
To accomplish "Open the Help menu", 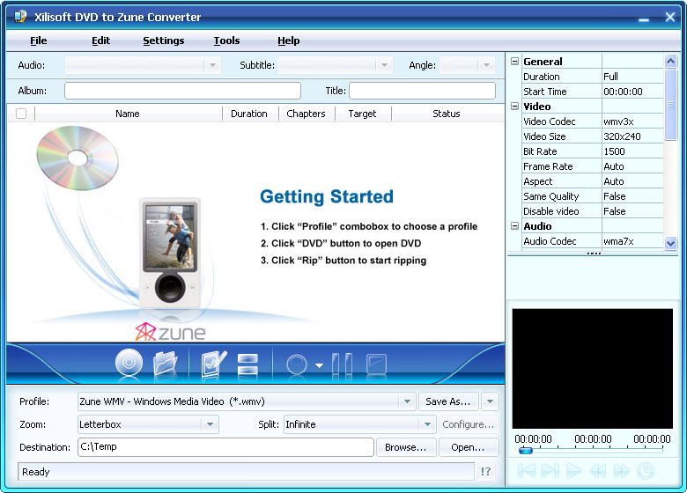I will [289, 40].
